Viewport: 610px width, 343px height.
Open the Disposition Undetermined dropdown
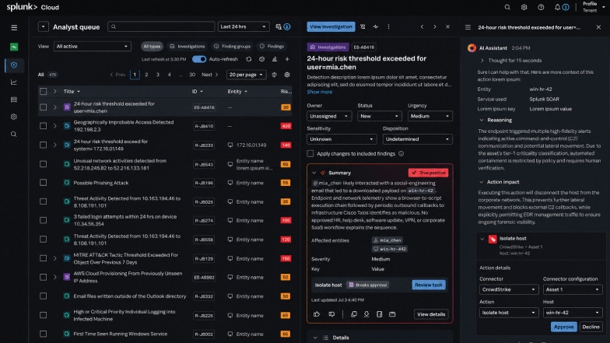click(x=417, y=139)
